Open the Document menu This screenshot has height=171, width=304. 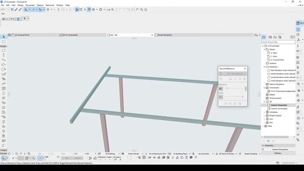point(30,5)
